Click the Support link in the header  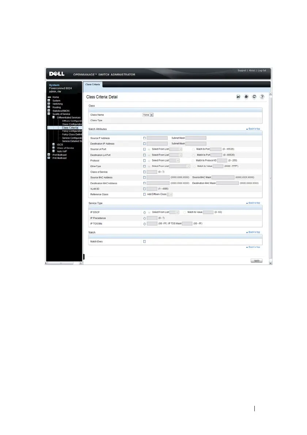[x=242, y=70]
